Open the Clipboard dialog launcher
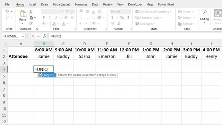Viewport: 222px width, 125px height. pos(37,29)
